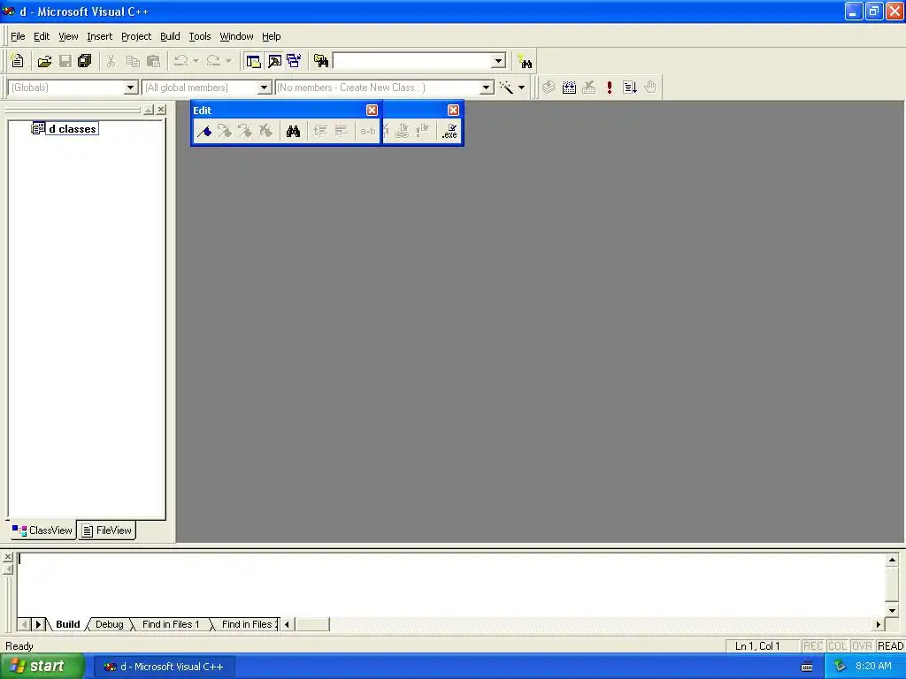Click in the output window text area
Viewport: 906px width, 679px height.
tap(450, 584)
